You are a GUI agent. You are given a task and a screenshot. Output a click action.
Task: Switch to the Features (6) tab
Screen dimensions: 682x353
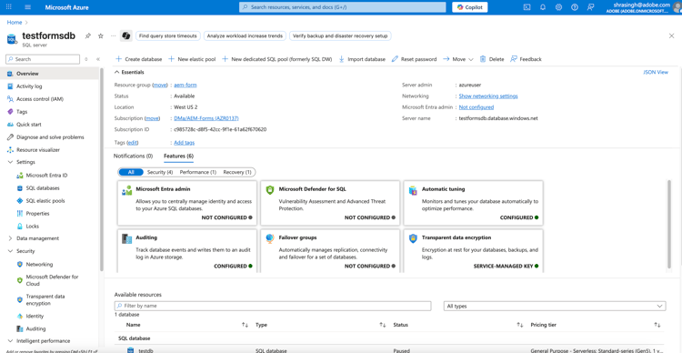(179, 156)
